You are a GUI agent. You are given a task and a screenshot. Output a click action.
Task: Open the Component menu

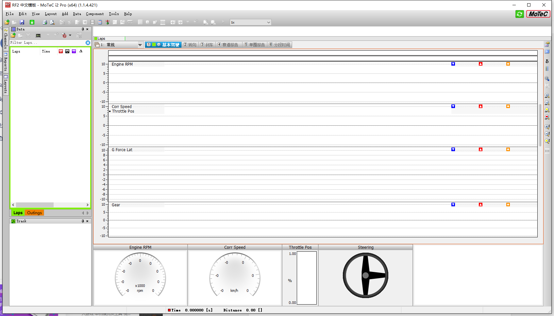(x=95, y=14)
